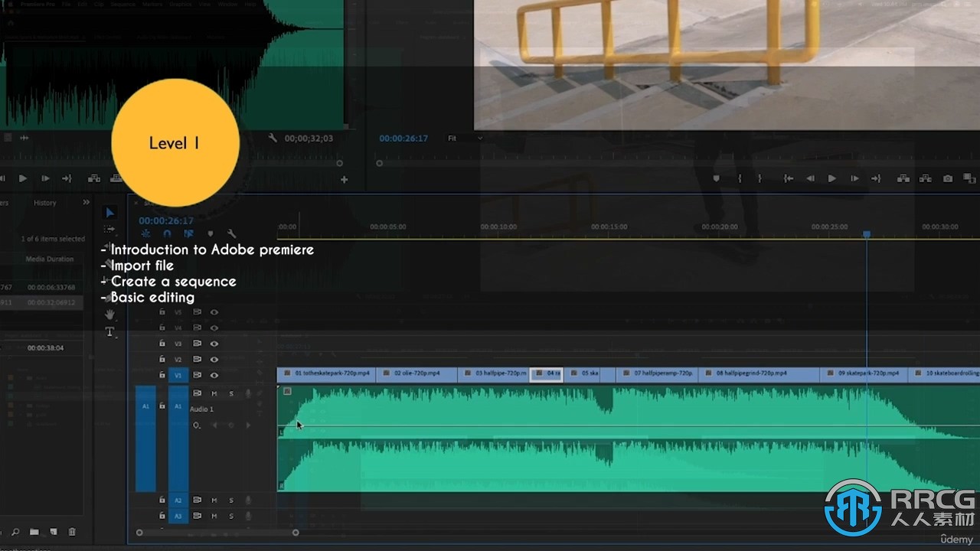Select clip 02 olie-720p.mp4
Image resolution: width=980 pixels, height=551 pixels.
(x=416, y=373)
